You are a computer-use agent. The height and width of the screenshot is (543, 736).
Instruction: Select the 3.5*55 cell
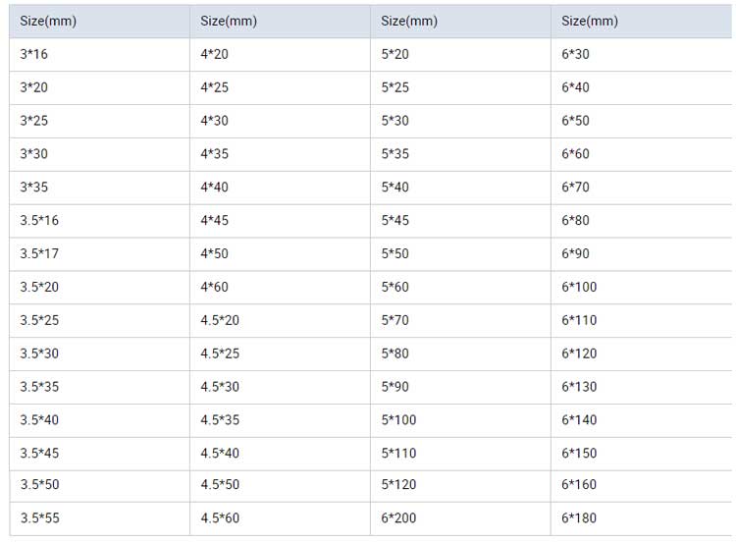[39, 518]
